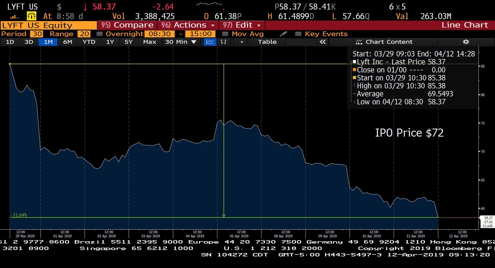Screen dimensions: 495x268
Task: Click orange swatch beside Close on 01/00
Action: [x=354, y=70]
